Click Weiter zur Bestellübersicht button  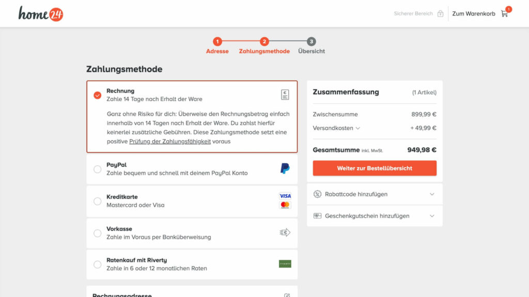pos(375,168)
